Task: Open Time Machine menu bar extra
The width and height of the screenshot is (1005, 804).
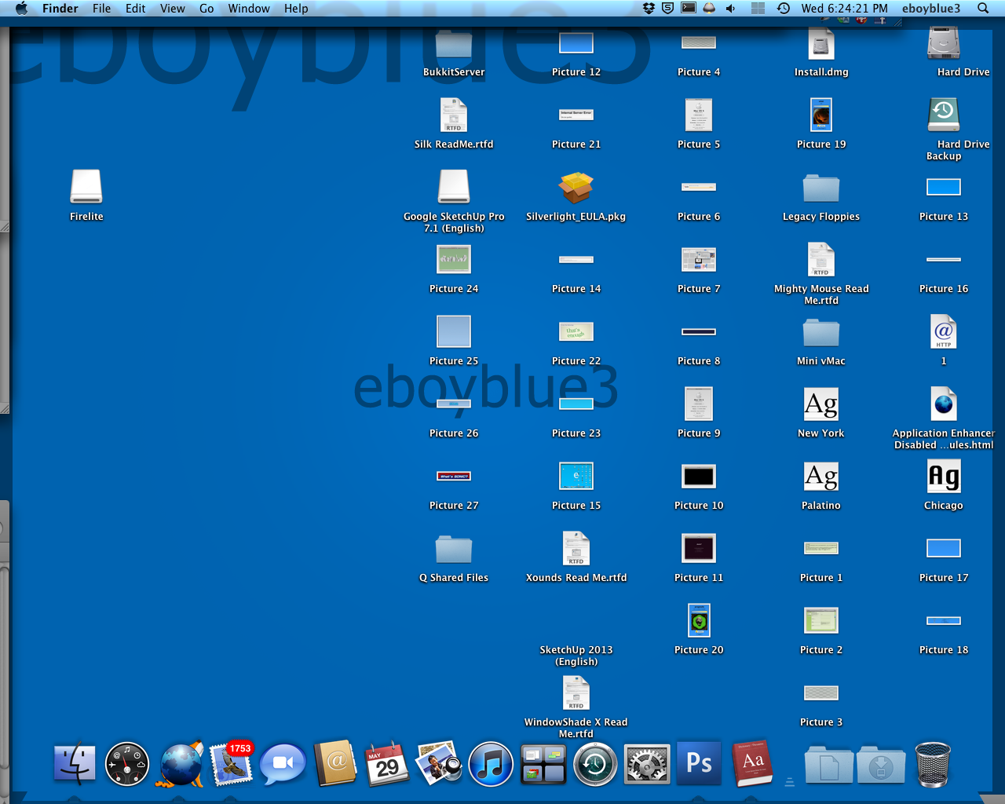Action: (x=783, y=9)
